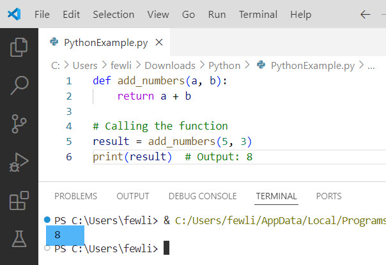Switch to the DEBUG CONSOLE tab
Screen dimensions: 386x265
pos(203,196)
